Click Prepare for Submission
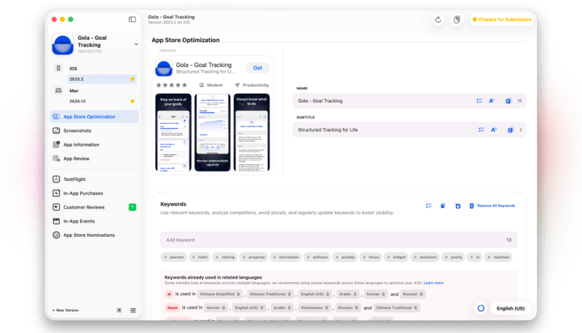582x333 pixels. pos(501,19)
